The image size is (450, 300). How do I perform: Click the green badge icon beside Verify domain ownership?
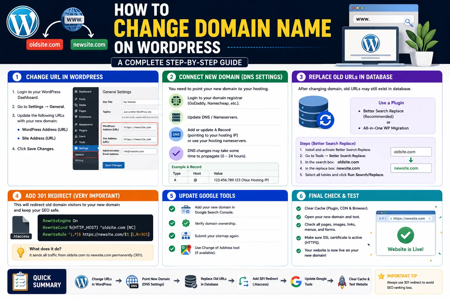pyautogui.click(x=186, y=223)
